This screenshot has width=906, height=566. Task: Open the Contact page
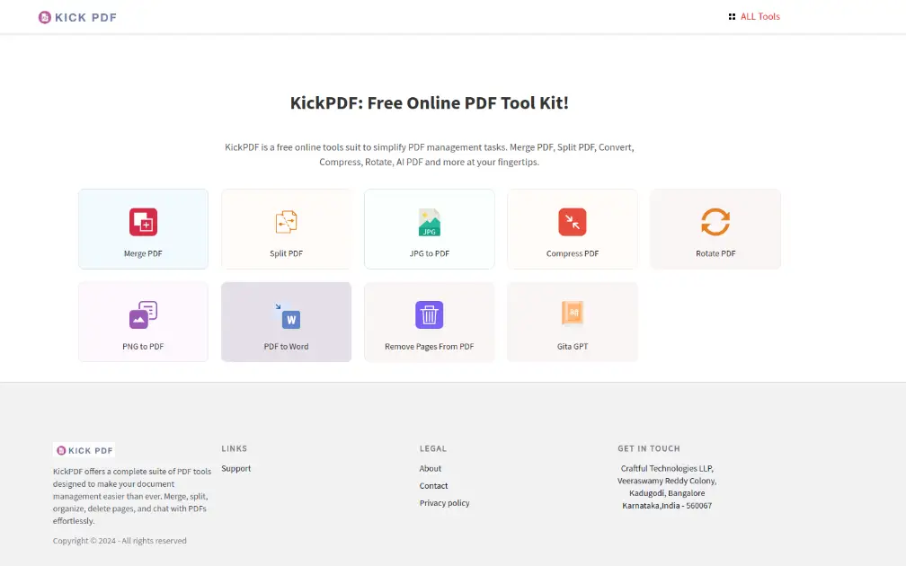tap(433, 485)
